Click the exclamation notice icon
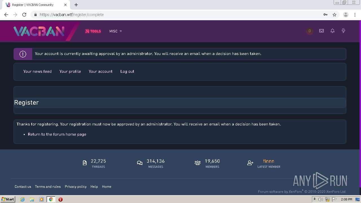Image resolution: width=361 pixels, height=203 pixels. coord(23,54)
